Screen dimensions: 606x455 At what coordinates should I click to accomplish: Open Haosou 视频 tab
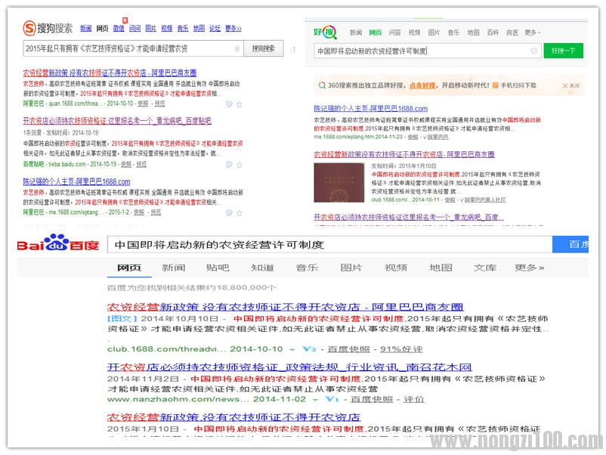pos(414,32)
